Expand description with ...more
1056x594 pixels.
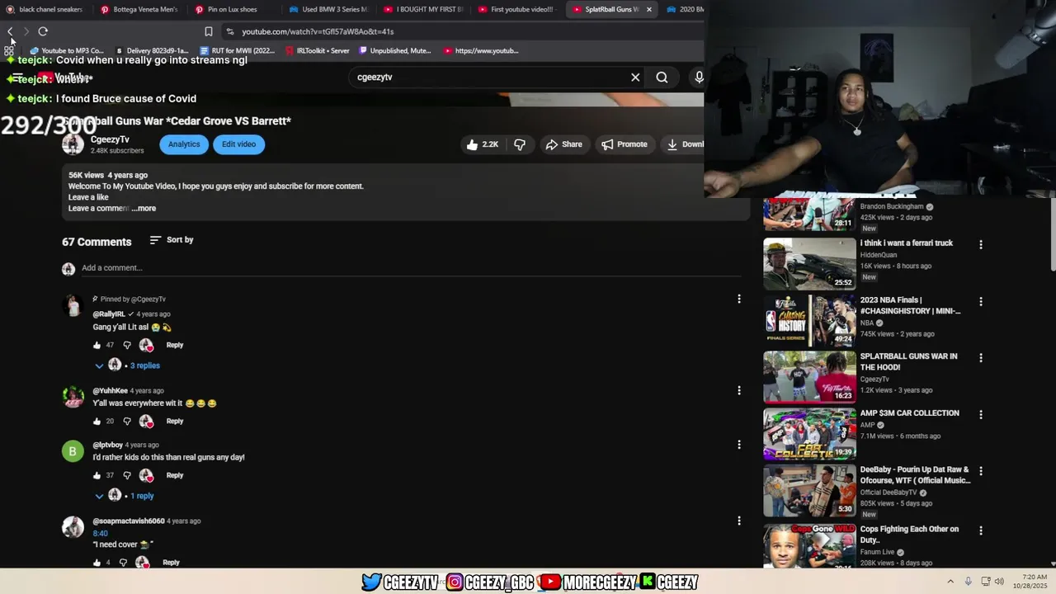tap(144, 209)
